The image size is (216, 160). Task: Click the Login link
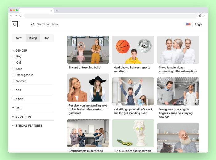tap(198, 24)
